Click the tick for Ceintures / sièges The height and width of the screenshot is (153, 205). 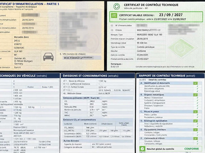point(197,133)
